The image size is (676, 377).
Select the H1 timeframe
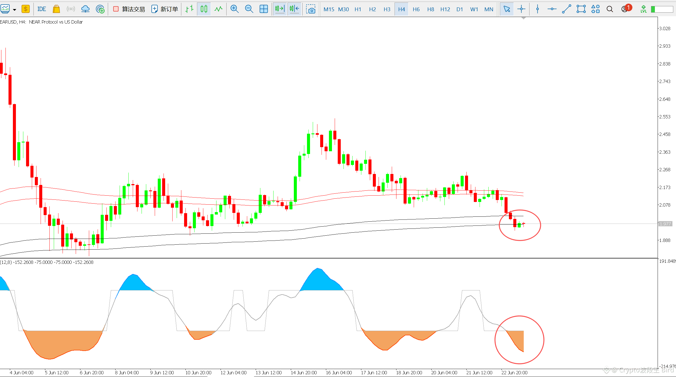358,9
